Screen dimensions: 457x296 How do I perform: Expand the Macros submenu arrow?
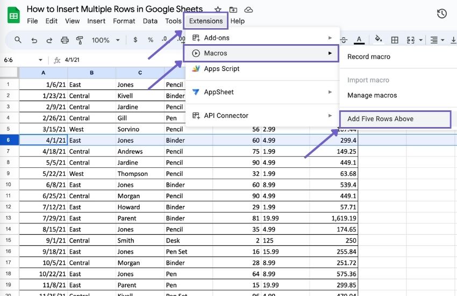(x=330, y=53)
